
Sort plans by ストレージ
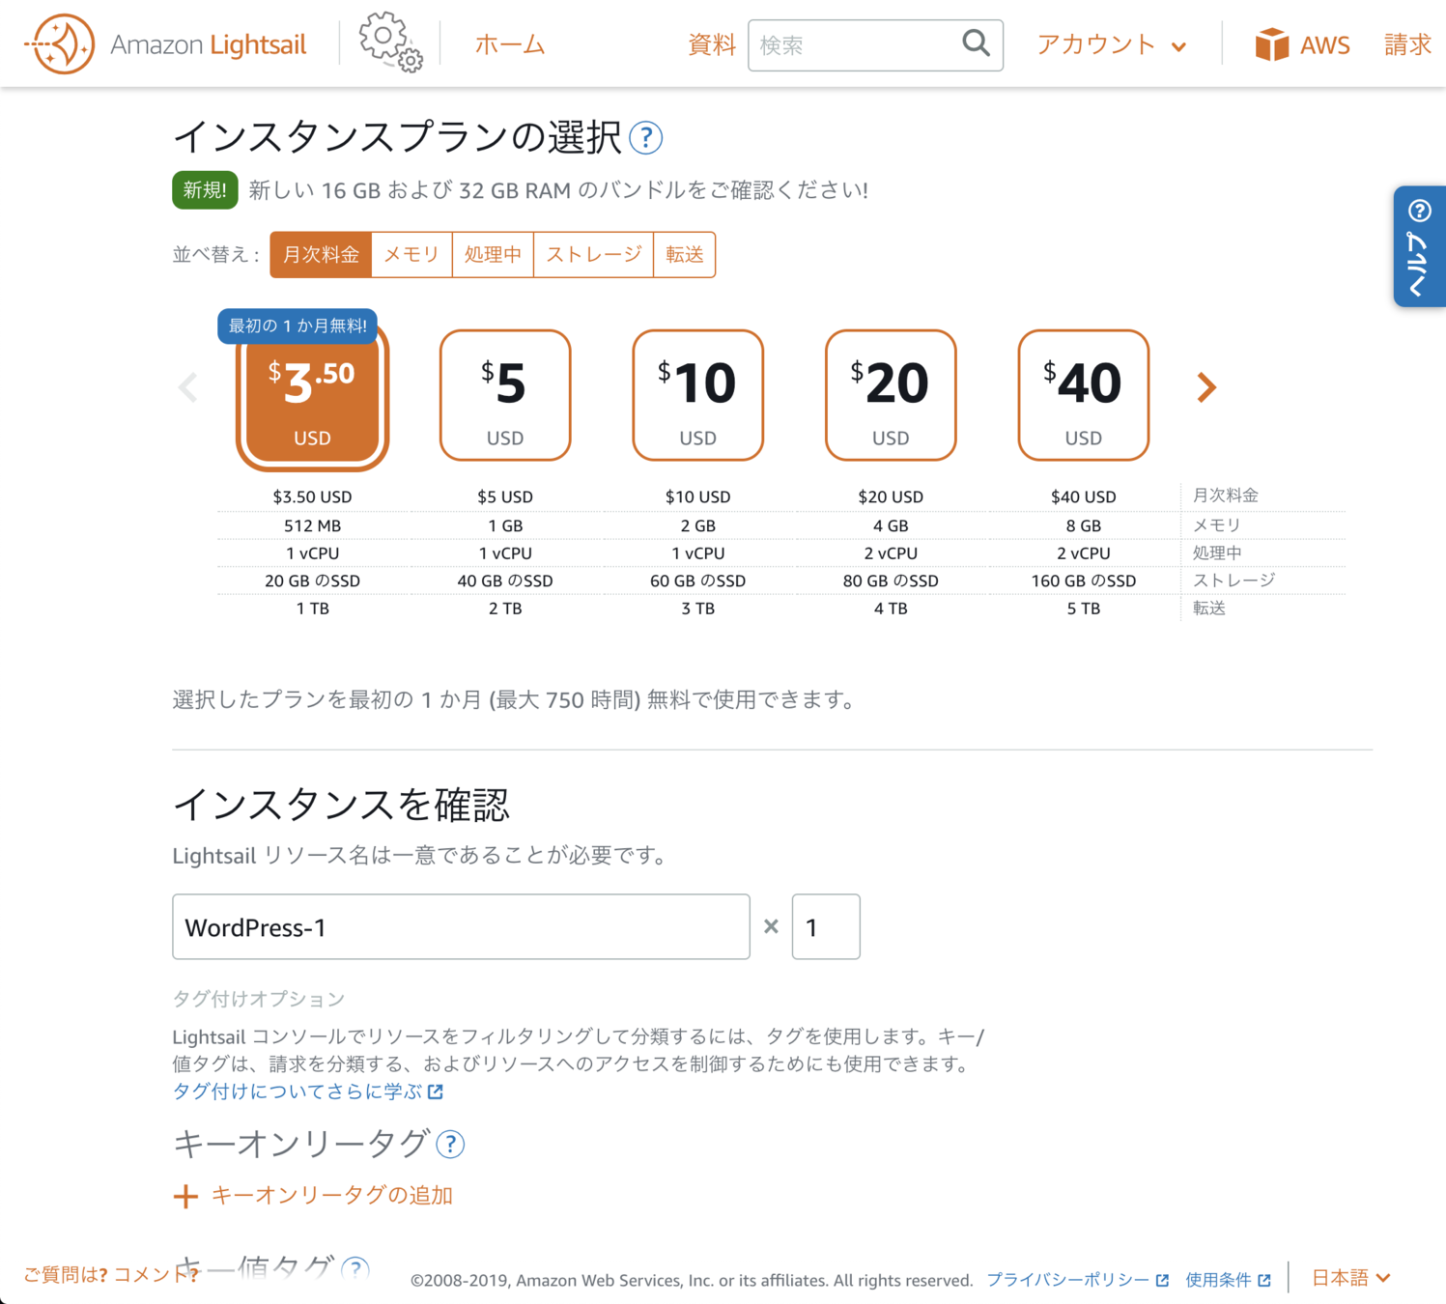pos(593,255)
